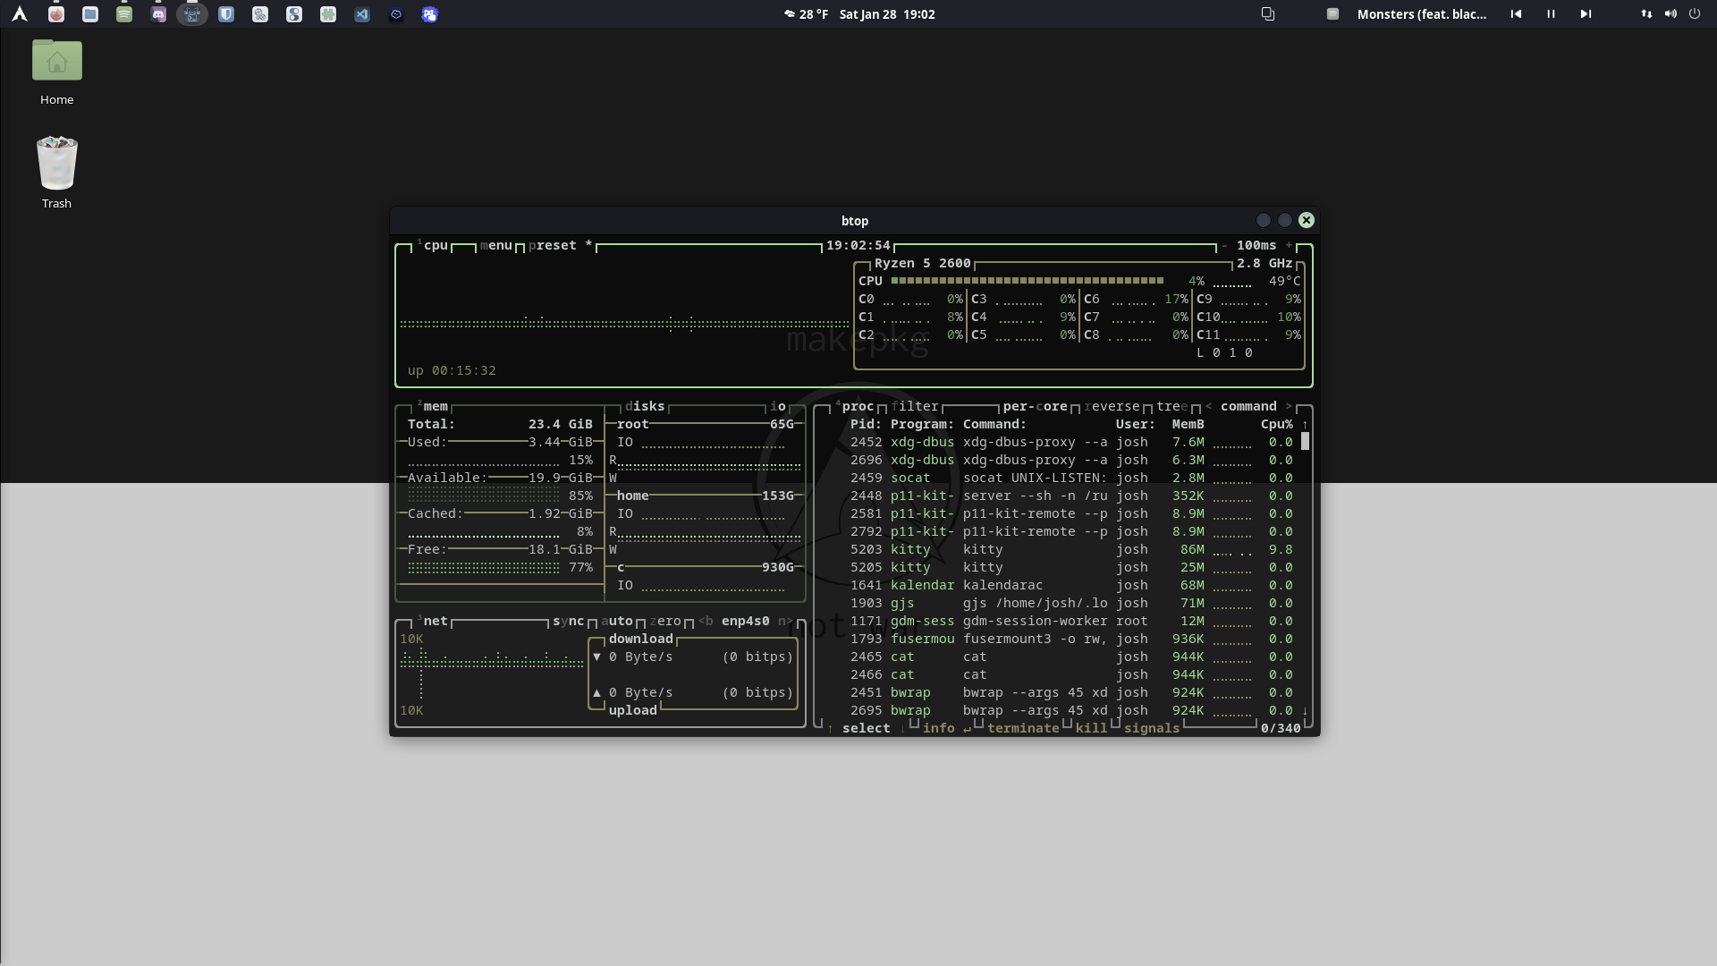Click the proc scrollbar thumb
The image size is (1717, 966).
pyautogui.click(x=1305, y=442)
